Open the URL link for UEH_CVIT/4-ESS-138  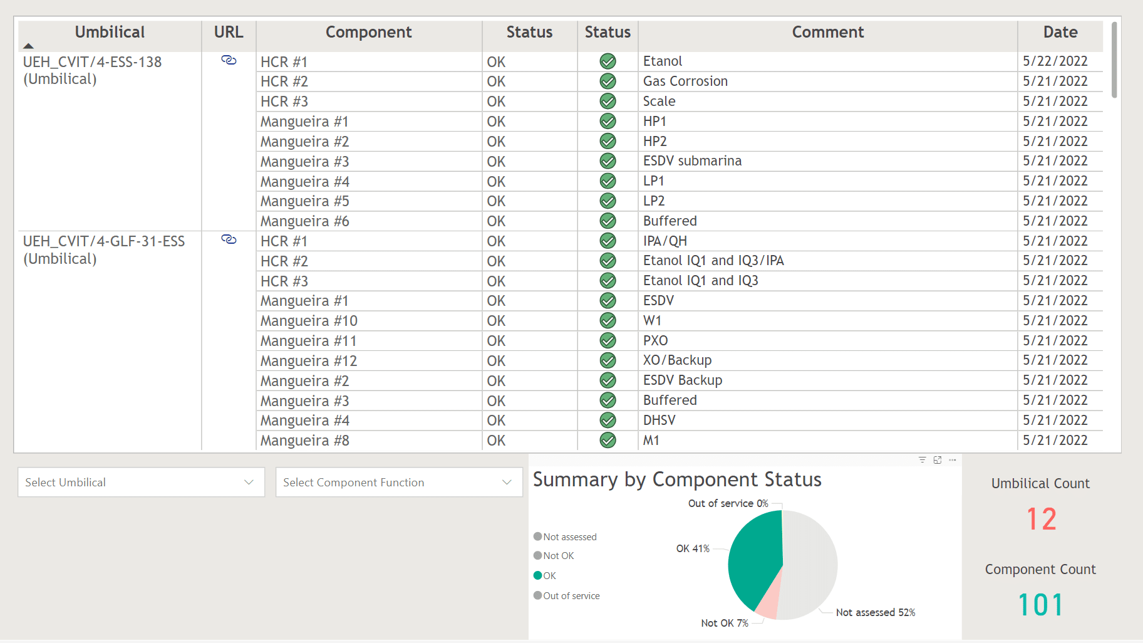click(x=229, y=60)
